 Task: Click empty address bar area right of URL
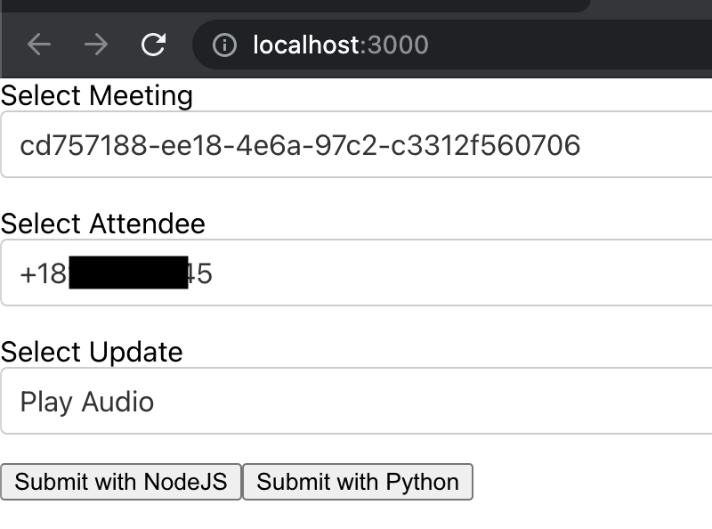coord(568,45)
